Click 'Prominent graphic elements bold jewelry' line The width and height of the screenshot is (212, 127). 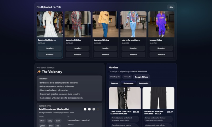point(59,94)
